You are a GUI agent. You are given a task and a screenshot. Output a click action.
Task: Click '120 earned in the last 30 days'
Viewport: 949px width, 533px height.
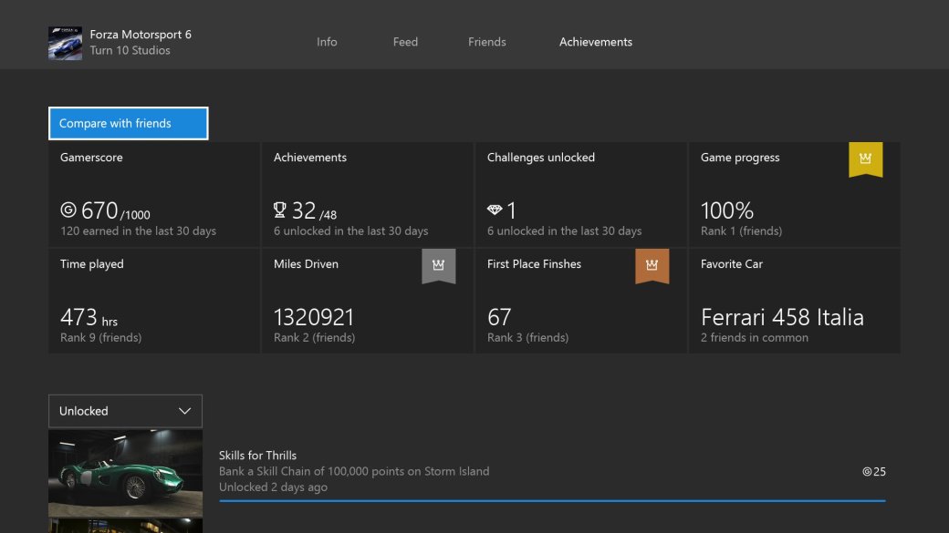[138, 231]
